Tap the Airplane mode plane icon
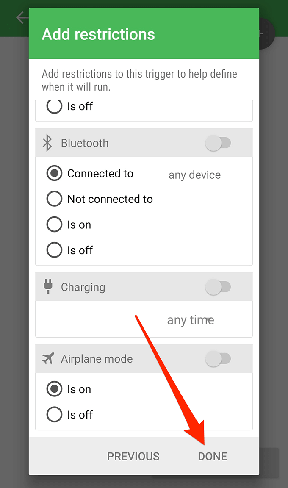 point(48,358)
